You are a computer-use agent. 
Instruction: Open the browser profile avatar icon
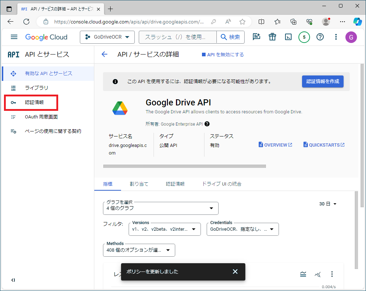click(326, 22)
